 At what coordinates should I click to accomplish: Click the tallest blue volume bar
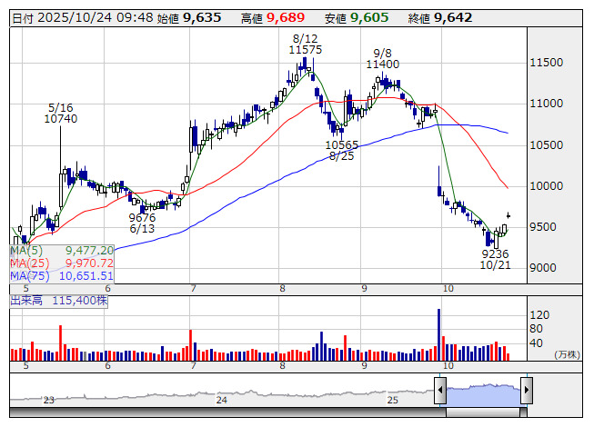pyautogui.click(x=439, y=333)
